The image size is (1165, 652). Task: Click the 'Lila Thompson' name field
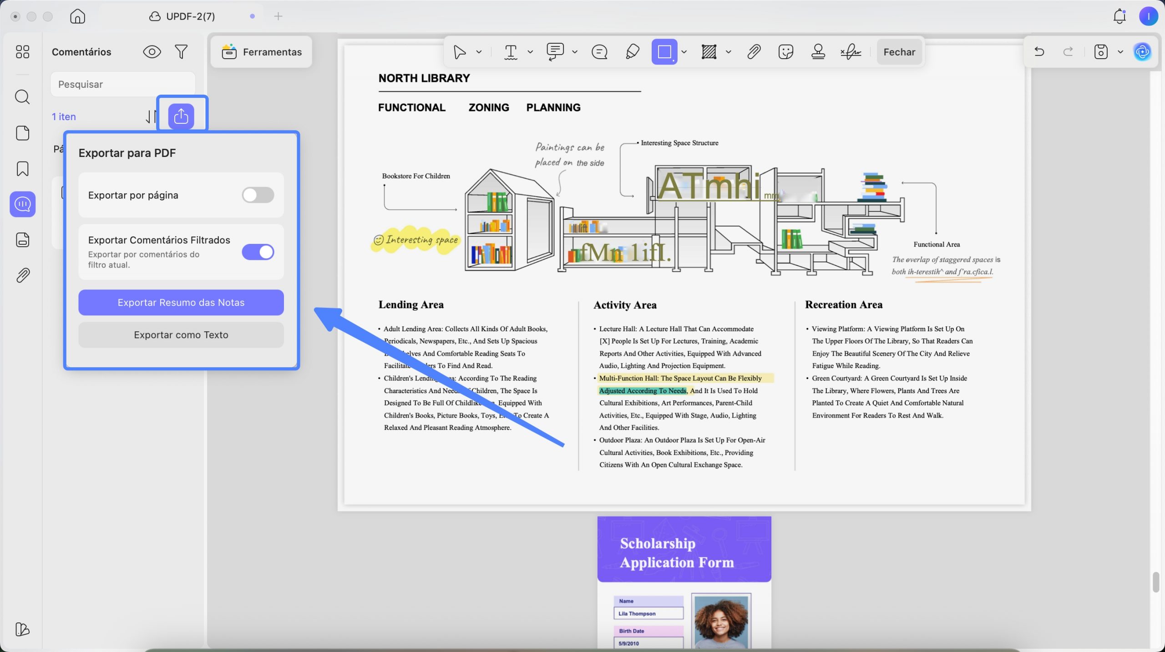pos(648,613)
